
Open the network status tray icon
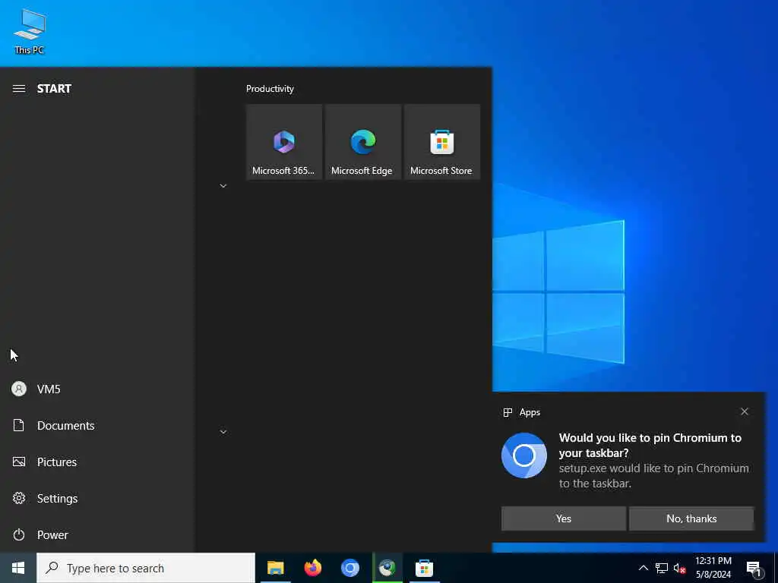click(x=662, y=568)
